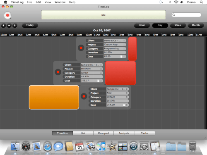207x155 pixels.
Task: Toggle record on the New project entry
Action: click(84, 96)
